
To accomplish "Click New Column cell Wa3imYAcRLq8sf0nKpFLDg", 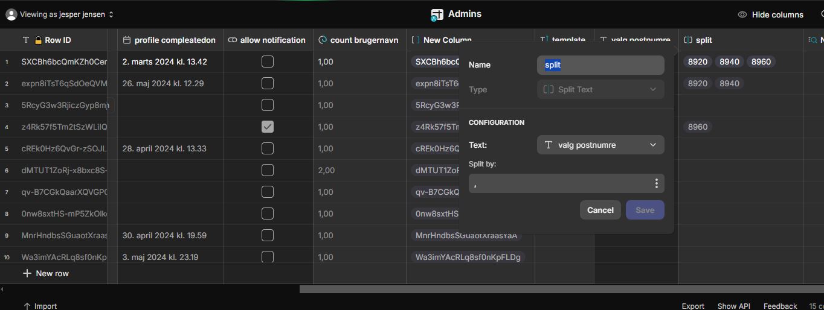I will click(x=468, y=257).
